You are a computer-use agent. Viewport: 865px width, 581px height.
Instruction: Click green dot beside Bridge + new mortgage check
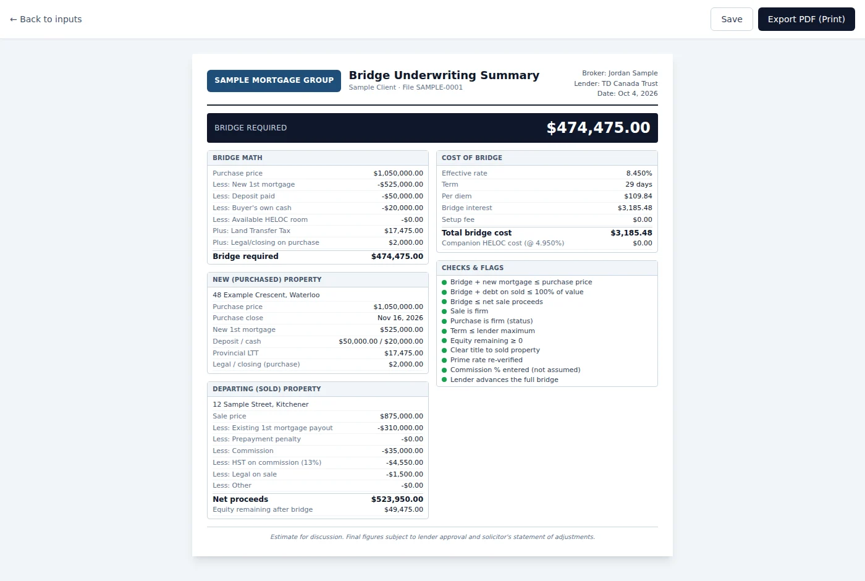tap(444, 282)
